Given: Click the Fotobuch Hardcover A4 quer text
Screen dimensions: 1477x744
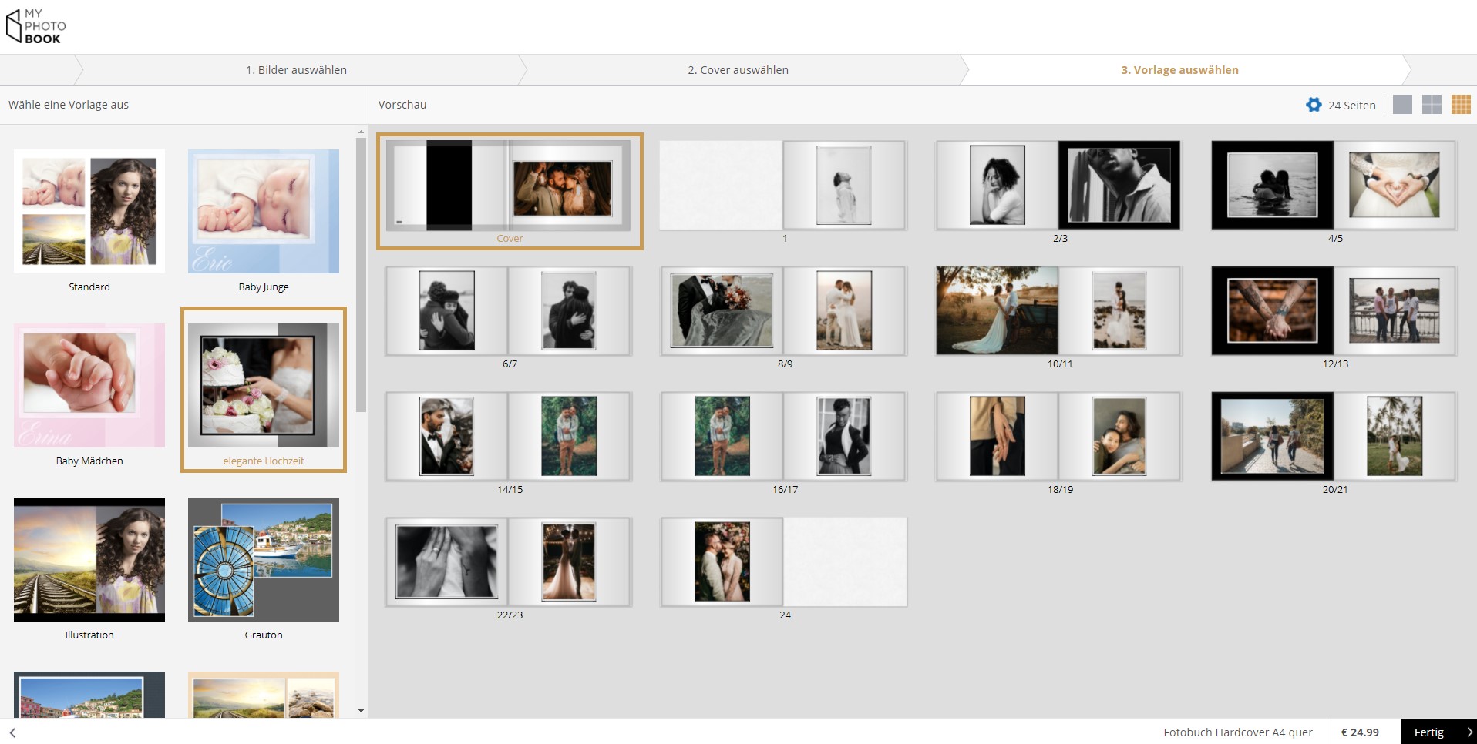Looking at the screenshot, I should tap(1238, 732).
